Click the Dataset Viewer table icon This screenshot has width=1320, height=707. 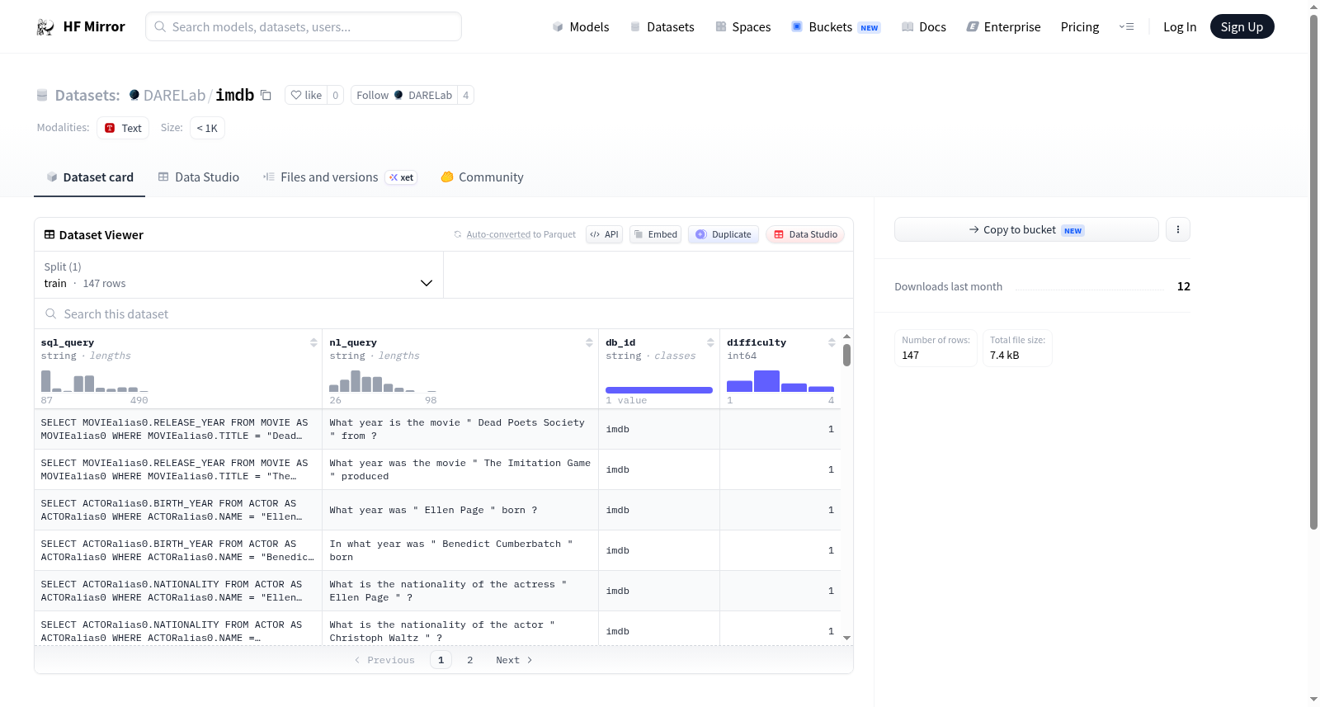(49, 235)
